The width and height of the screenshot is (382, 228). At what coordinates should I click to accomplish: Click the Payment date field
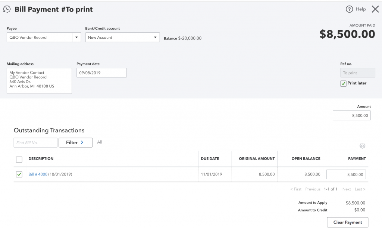coord(101,73)
